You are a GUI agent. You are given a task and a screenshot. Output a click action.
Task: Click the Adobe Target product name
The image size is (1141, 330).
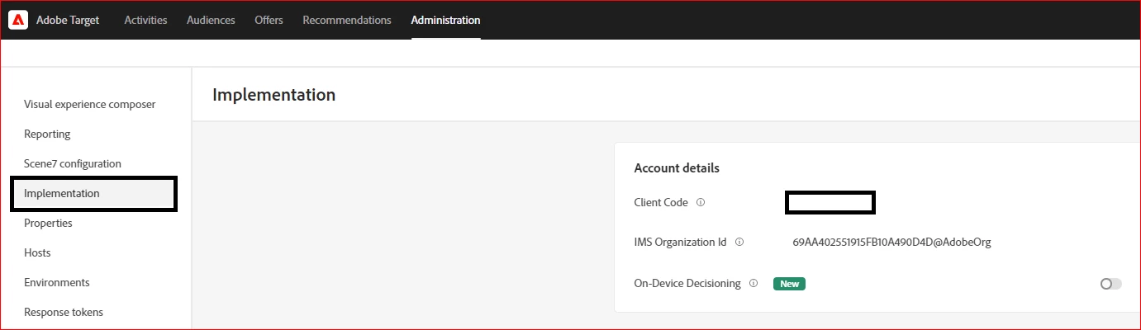click(x=68, y=20)
